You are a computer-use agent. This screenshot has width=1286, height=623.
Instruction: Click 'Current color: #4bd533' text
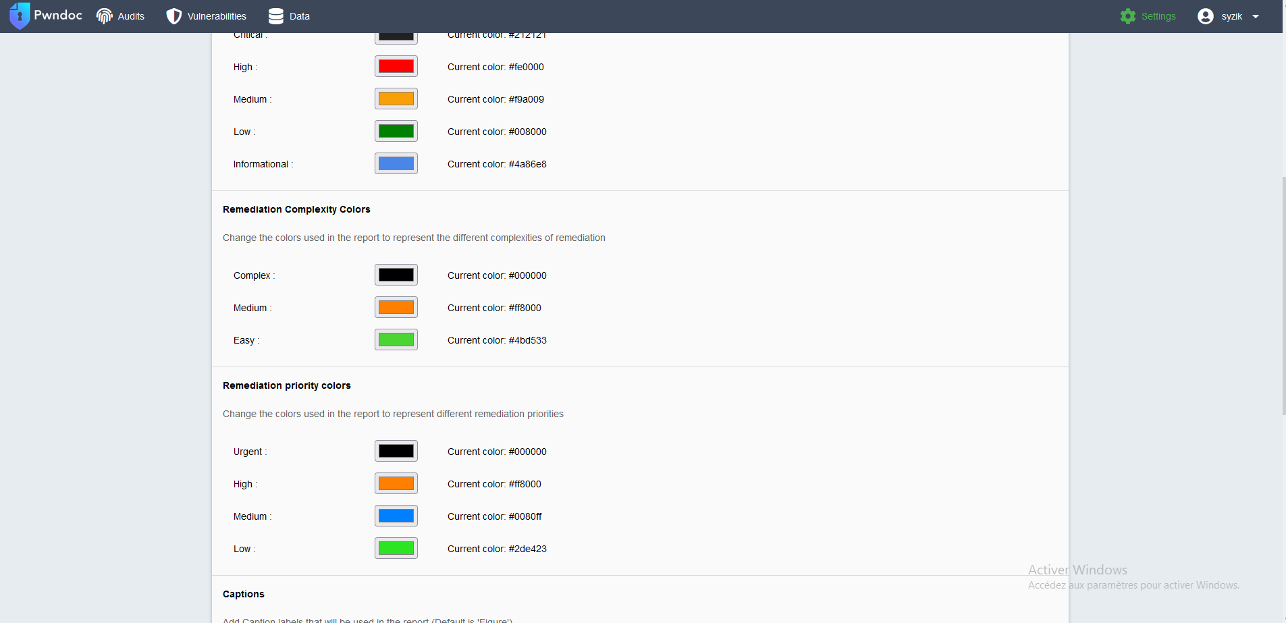497,340
